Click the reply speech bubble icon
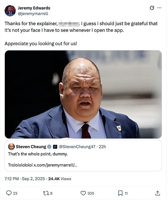 9,193
